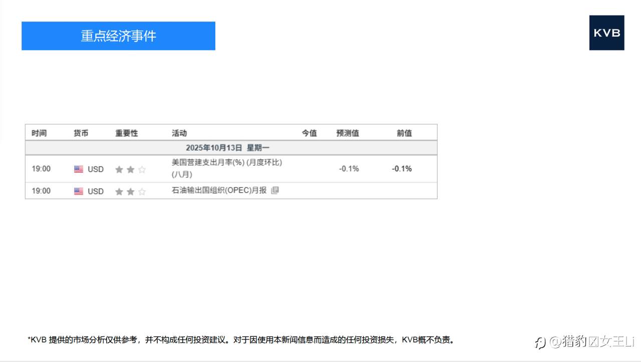Click the KVB disclaimer text at bottom

(241, 339)
